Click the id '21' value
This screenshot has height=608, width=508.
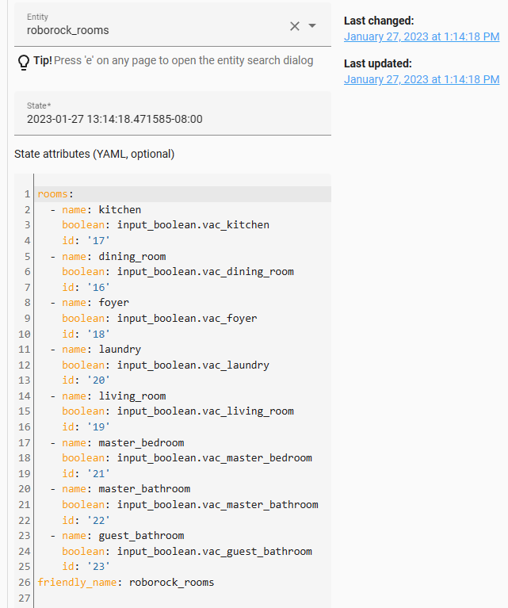[x=98, y=473]
